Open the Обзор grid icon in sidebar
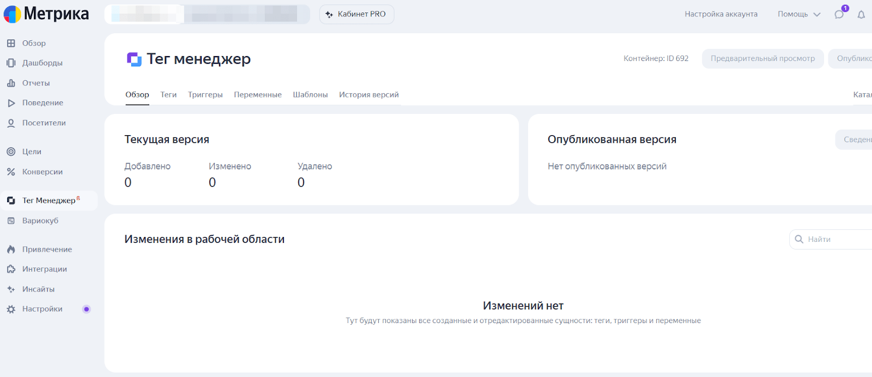Screen dimensions: 872x377 (x=11, y=43)
